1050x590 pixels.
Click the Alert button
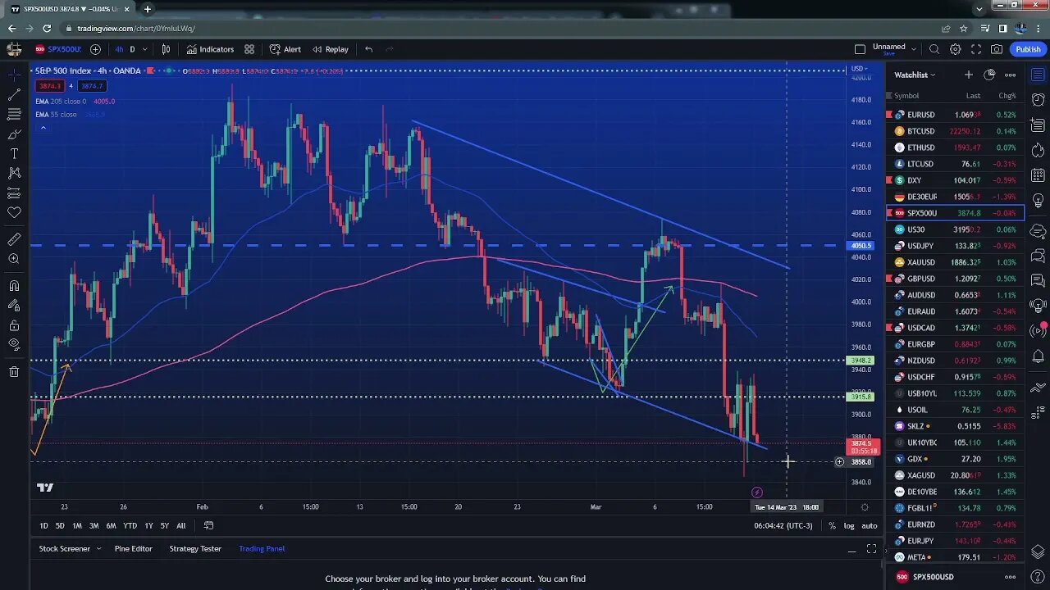[x=285, y=49]
